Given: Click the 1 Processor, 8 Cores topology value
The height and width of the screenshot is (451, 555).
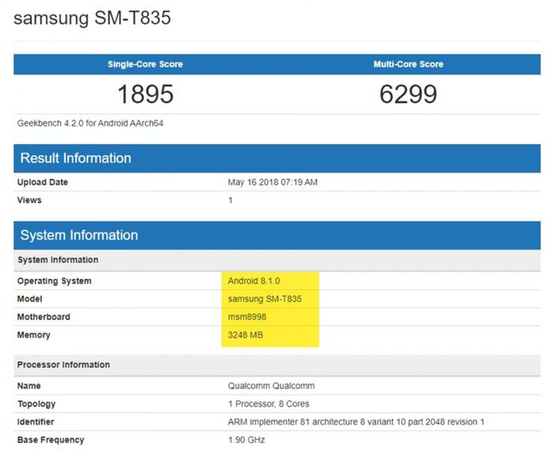Looking at the screenshot, I should [269, 404].
